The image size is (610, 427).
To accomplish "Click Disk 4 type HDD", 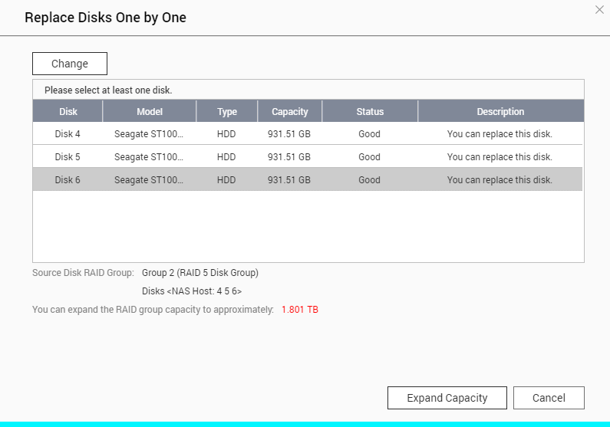I will [226, 134].
